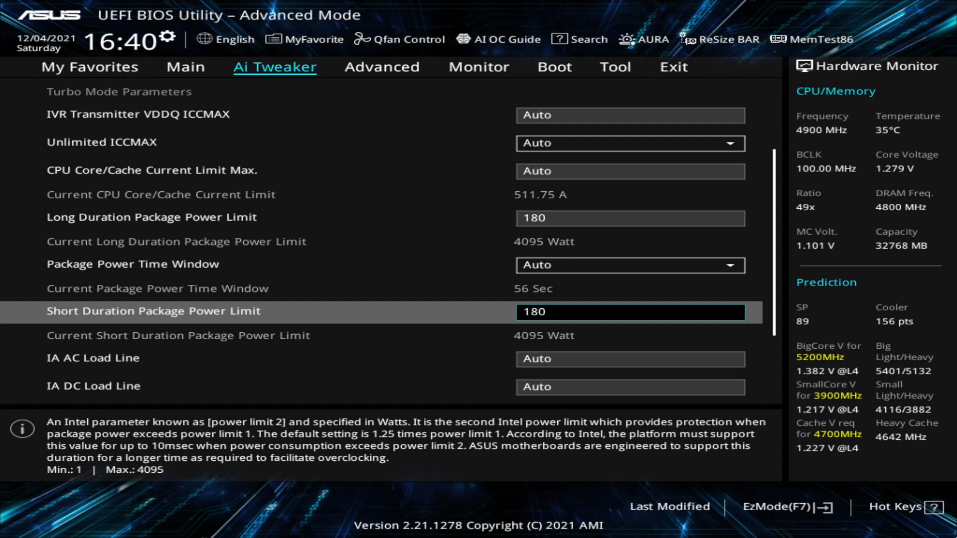Select the Ai Tweaker tab
This screenshot has height=538, width=957.
click(275, 67)
